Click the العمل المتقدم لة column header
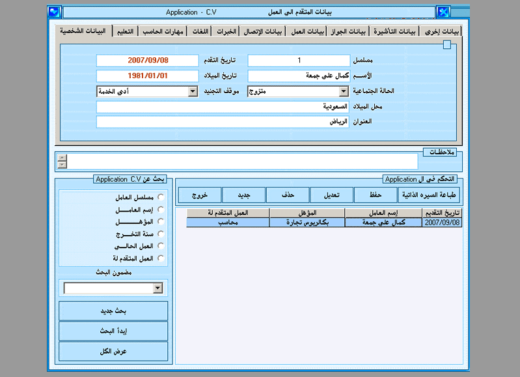The height and width of the screenshot is (377, 520). (228, 213)
